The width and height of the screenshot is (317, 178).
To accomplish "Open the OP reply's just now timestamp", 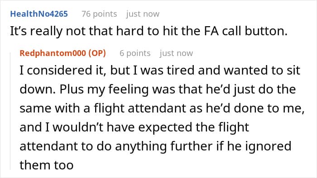I will pyautogui.click(x=176, y=53).
